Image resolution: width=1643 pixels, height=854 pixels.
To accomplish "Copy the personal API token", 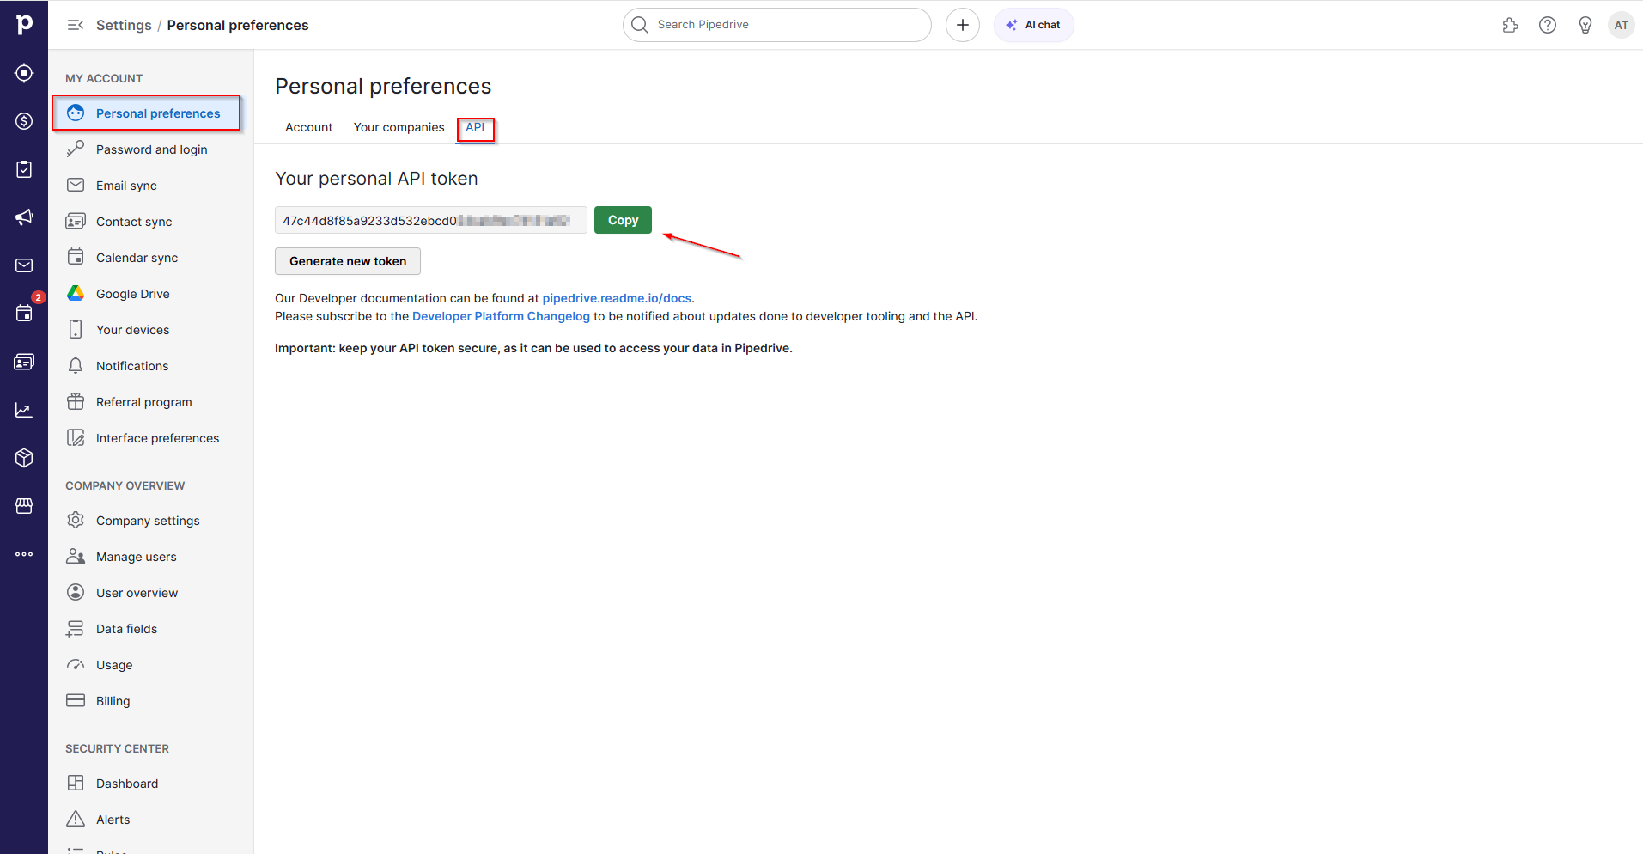I will [623, 220].
